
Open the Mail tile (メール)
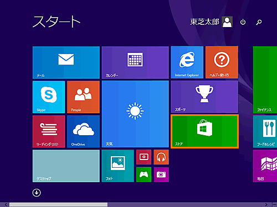[66, 62]
